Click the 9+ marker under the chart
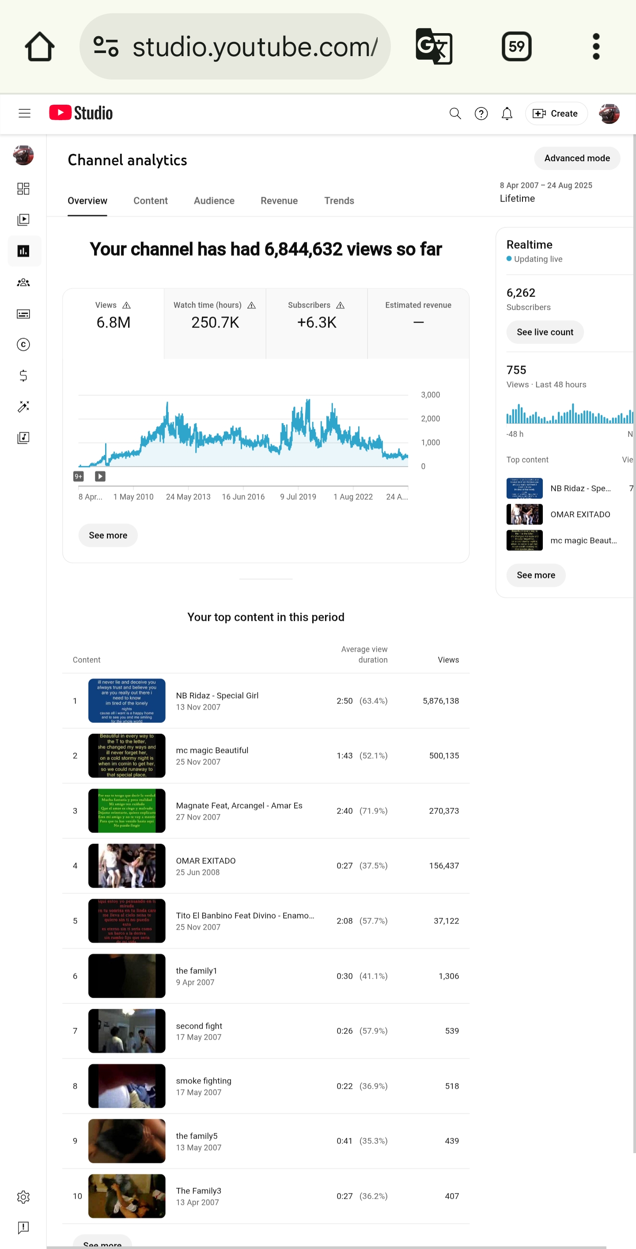636x1249 pixels. click(x=79, y=476)
